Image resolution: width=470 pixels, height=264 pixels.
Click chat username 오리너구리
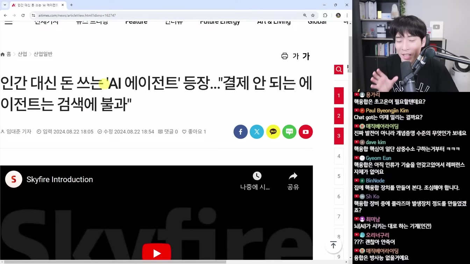[377, 235]
